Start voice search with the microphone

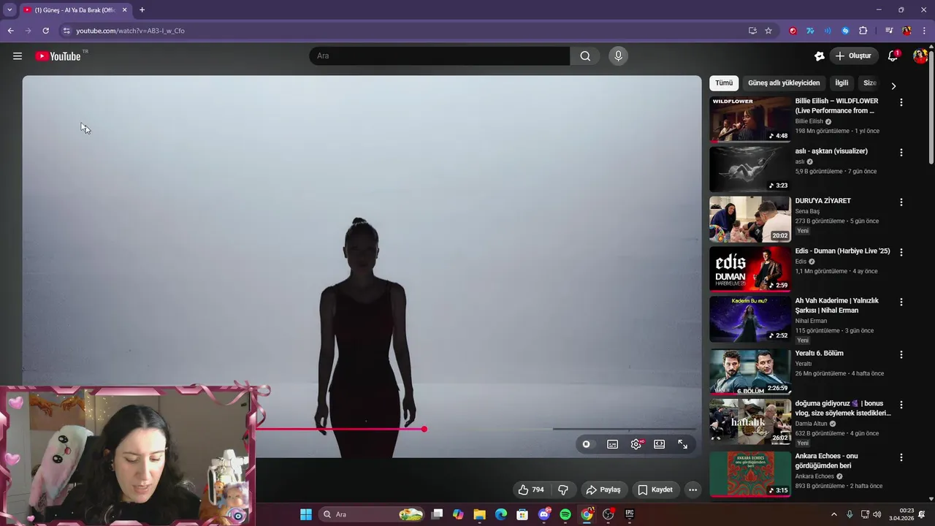pyautogui.click(x=618, y=56)
